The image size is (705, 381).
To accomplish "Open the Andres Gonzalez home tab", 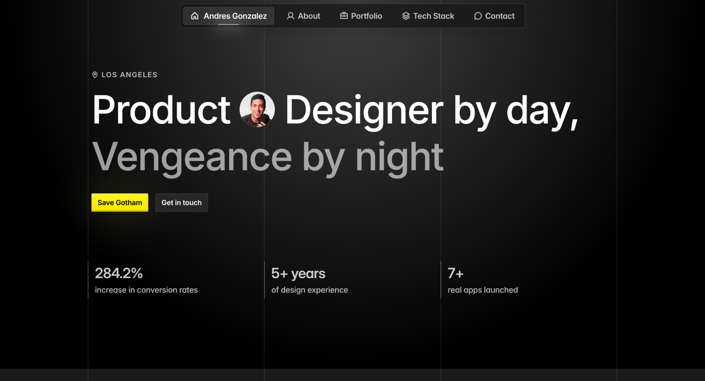I will [229, 16].
